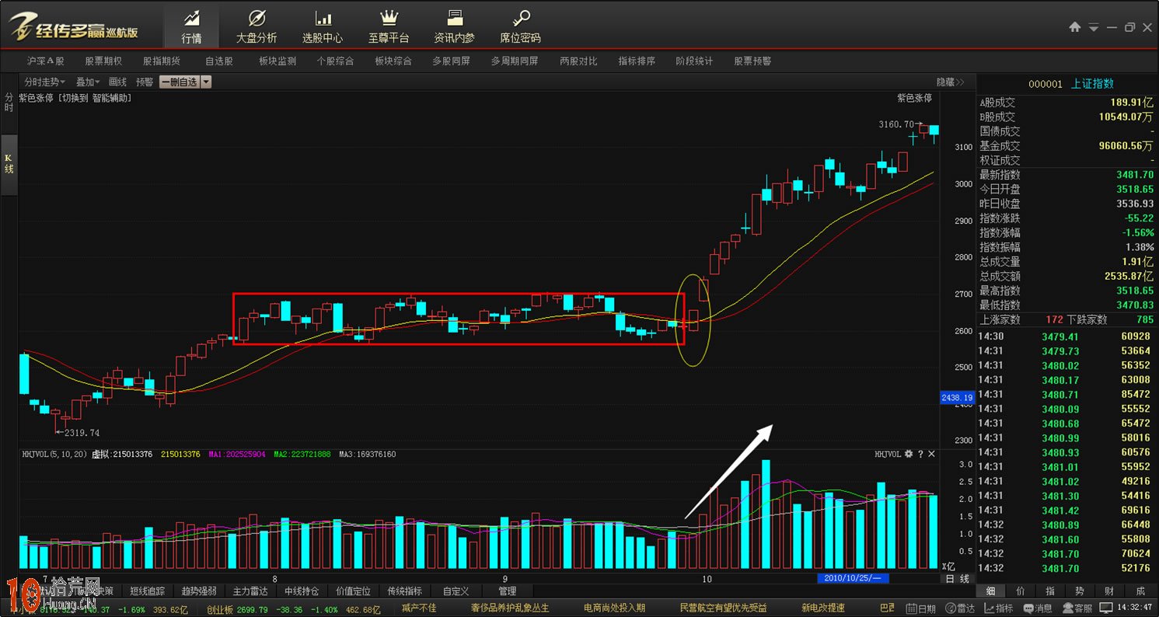Click the 日线 period selector
Viewport: 1159px width, 617px height.
pos(958,579)
